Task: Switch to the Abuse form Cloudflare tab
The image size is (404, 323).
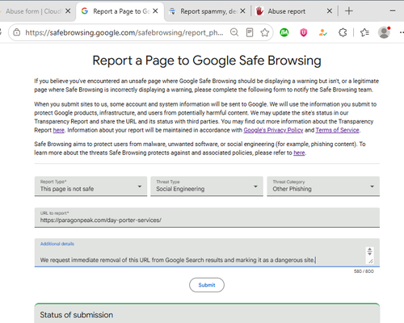Action: (34, 11)
